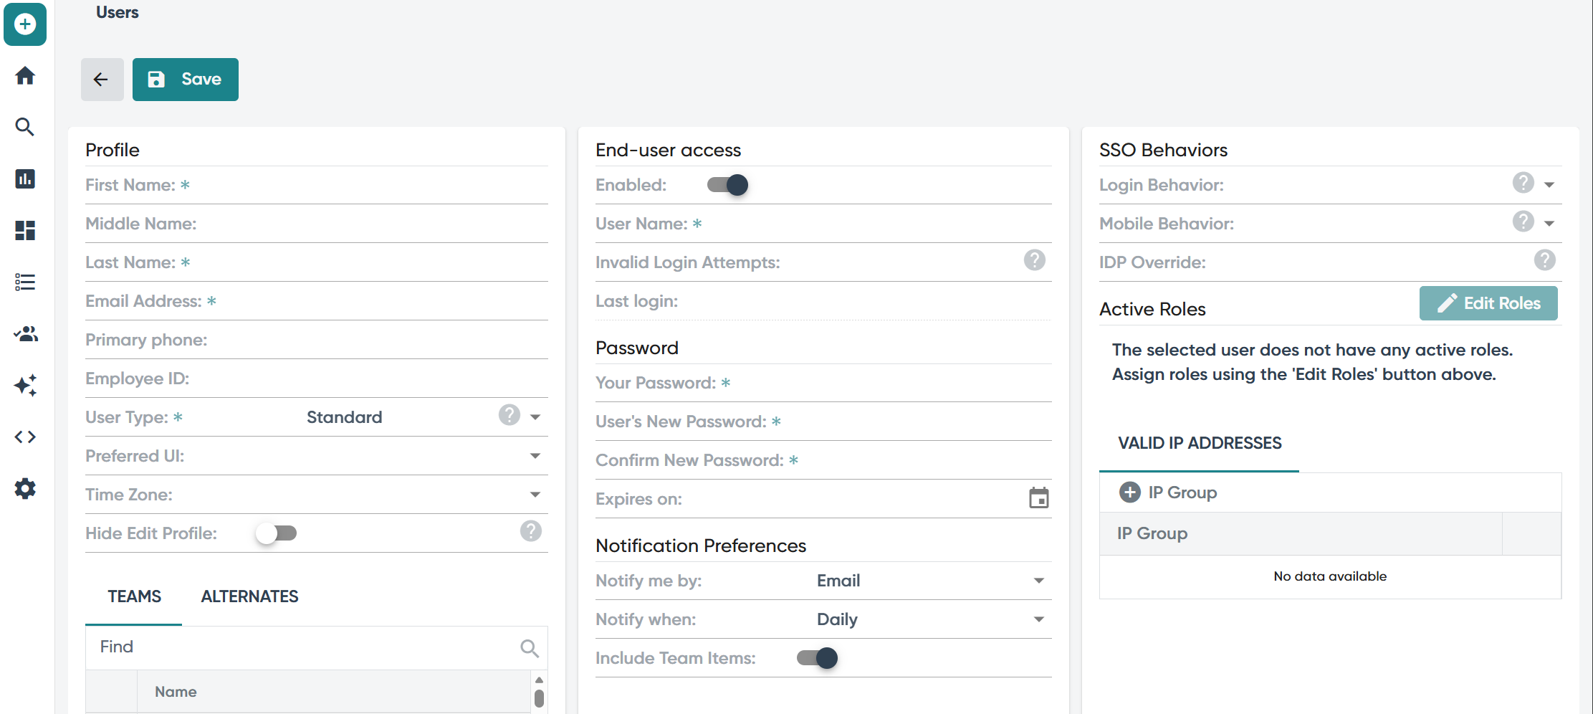Image resolution: width=1593 pixels, height=714 pixels.
Task: Click the Find teams search field
Action: click(317, 647)
